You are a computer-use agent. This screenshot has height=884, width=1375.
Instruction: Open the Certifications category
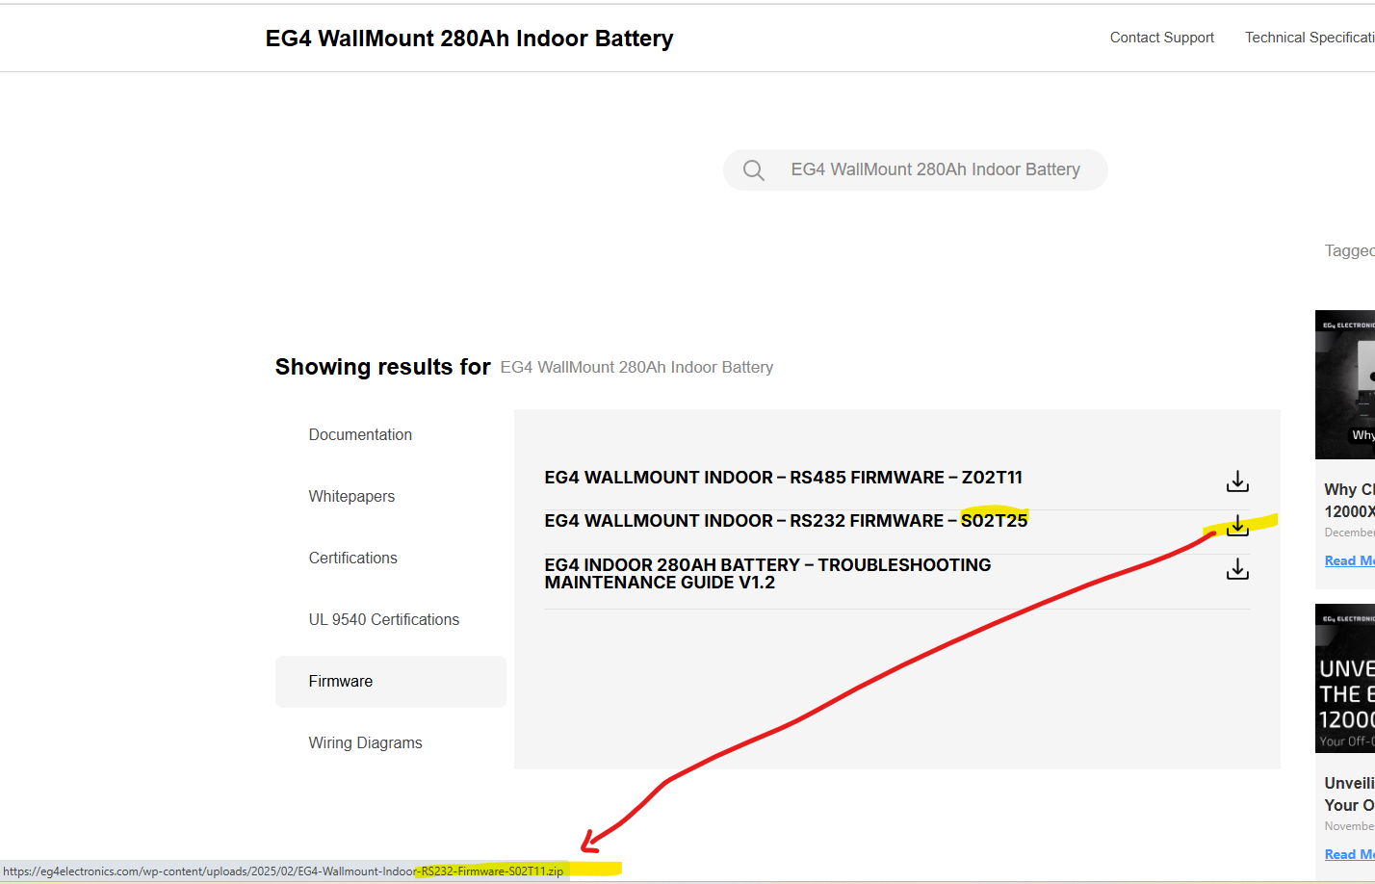click(352, 559)
